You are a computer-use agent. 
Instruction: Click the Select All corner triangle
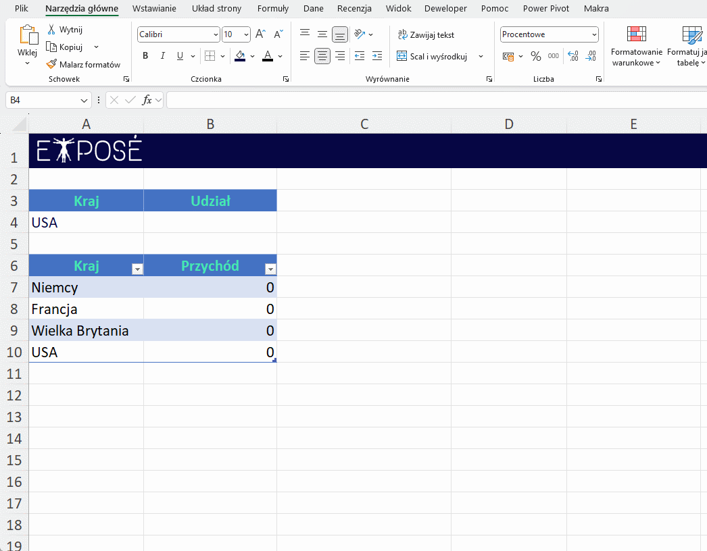[x=20, y=124]
